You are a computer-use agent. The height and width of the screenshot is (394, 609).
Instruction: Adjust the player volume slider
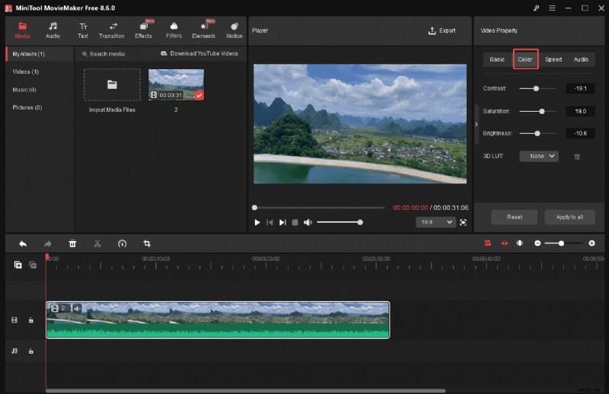click(340, 222)
